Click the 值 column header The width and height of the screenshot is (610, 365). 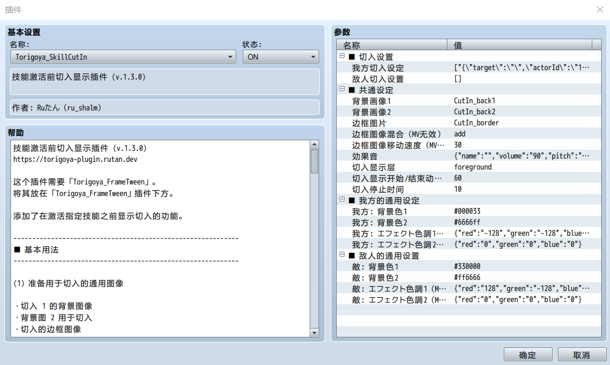pos(519,45)
